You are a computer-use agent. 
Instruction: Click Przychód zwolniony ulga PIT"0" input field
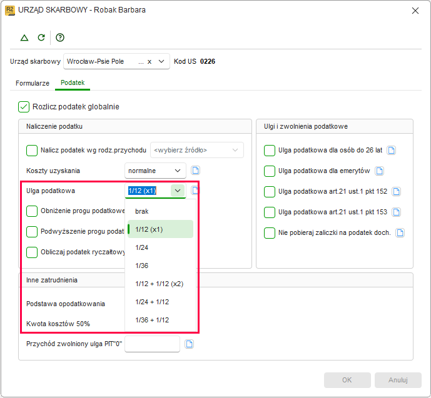point(152,344)
